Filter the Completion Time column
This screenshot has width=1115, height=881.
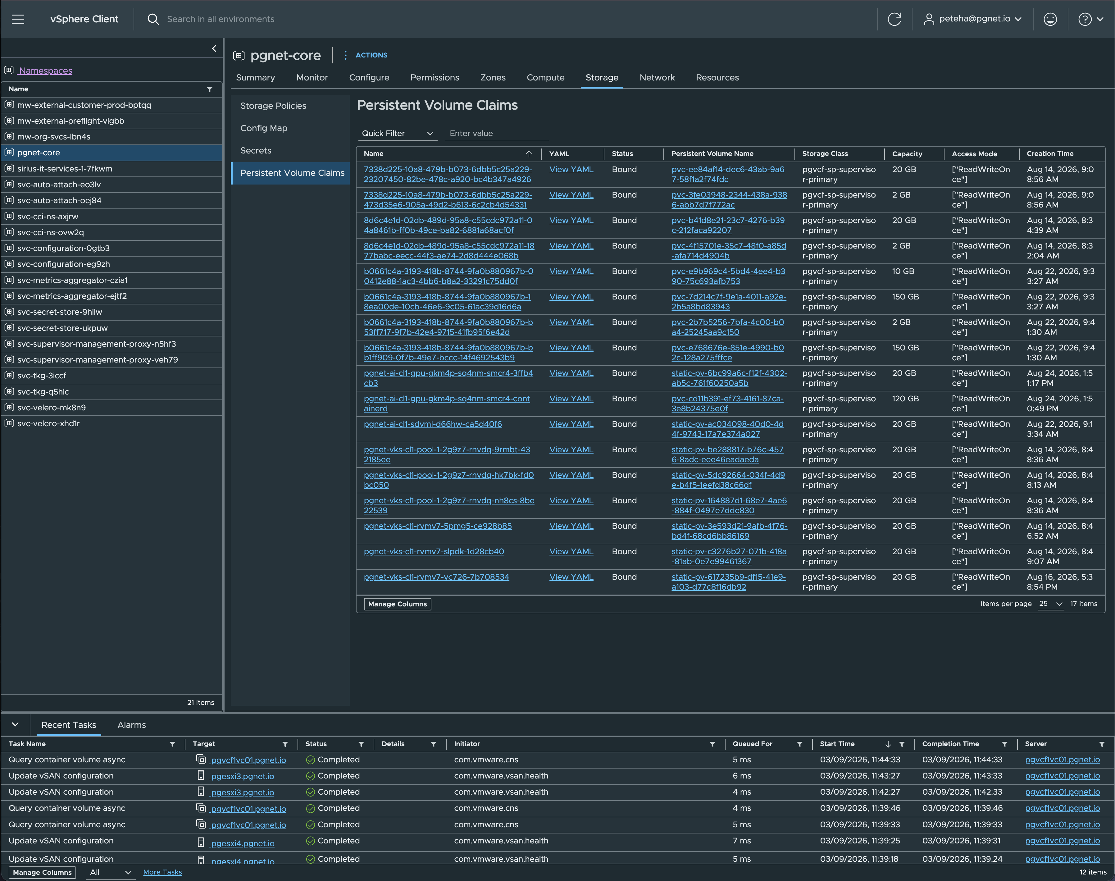point(1005,744)
